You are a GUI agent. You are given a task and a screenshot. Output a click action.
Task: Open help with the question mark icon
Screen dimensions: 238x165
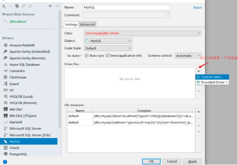coord(5,162)
